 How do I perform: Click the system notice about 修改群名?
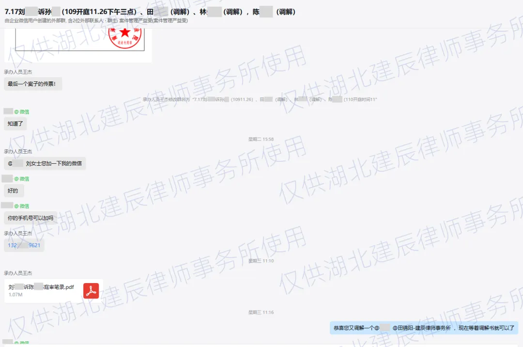(260, 99)
